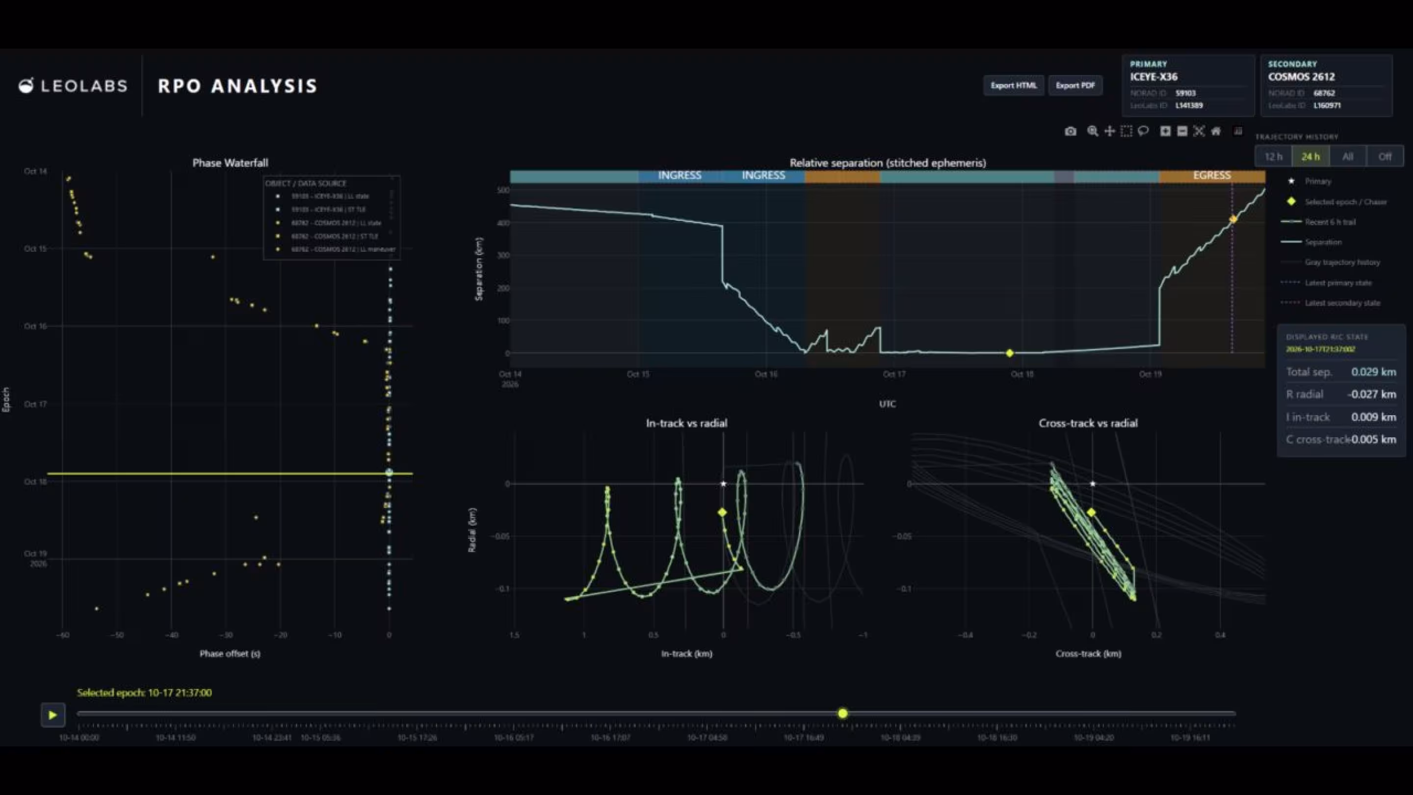This screenshot has height=795, width=1413.
Task: Click the orange diamond marker in EGRESS region
Action: coord(1233,219)
